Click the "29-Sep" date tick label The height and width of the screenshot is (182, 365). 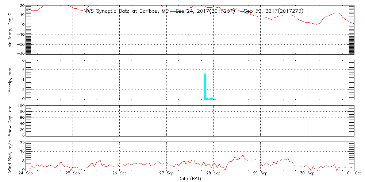tap(260, 174)
